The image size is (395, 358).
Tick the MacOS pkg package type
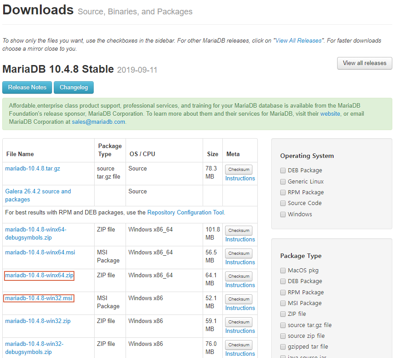tap(283, 271)
